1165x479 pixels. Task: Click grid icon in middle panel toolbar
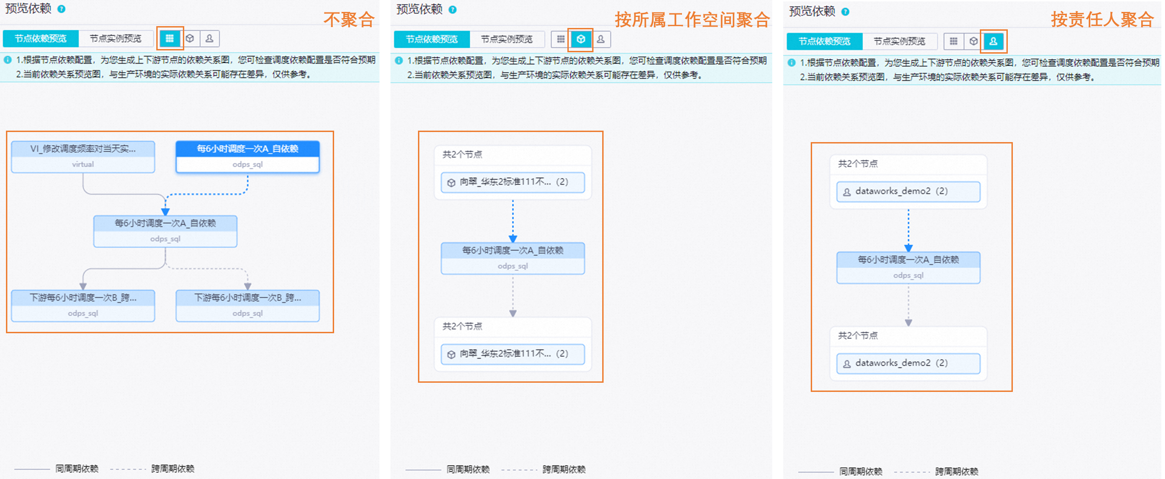561,39
